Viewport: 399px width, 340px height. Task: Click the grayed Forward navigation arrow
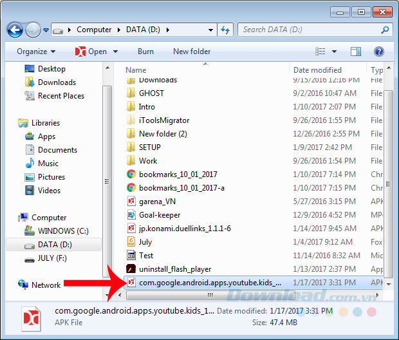tap(33, 30)
